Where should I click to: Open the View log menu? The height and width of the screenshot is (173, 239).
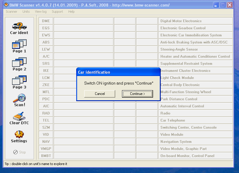(41, 12)
